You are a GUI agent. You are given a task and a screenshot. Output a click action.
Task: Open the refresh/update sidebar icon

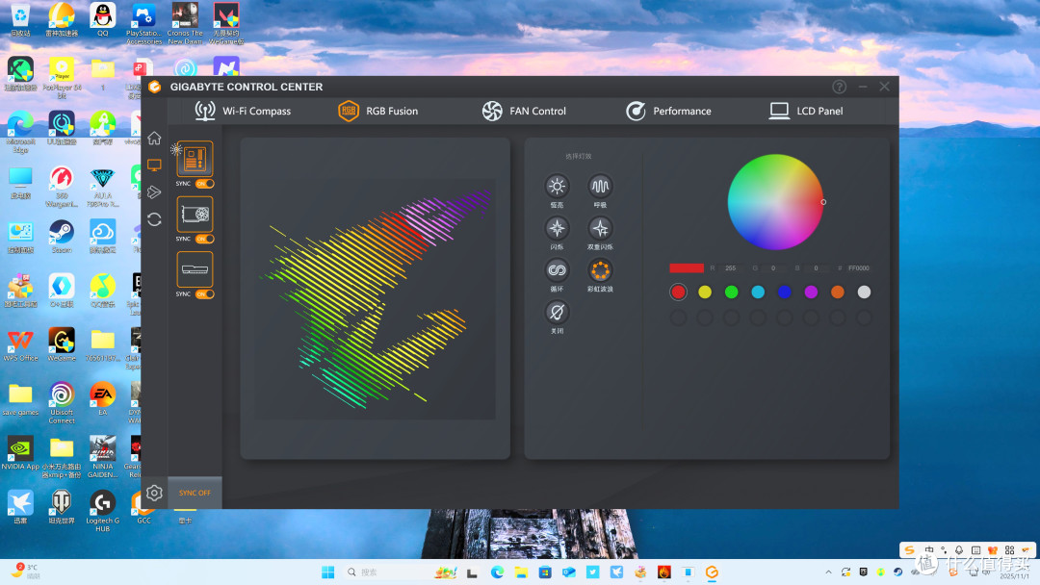(x=154, y=219)
